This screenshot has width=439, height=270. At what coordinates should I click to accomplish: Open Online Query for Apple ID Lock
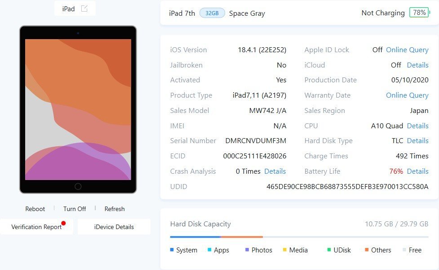click(x=407, y=50)
